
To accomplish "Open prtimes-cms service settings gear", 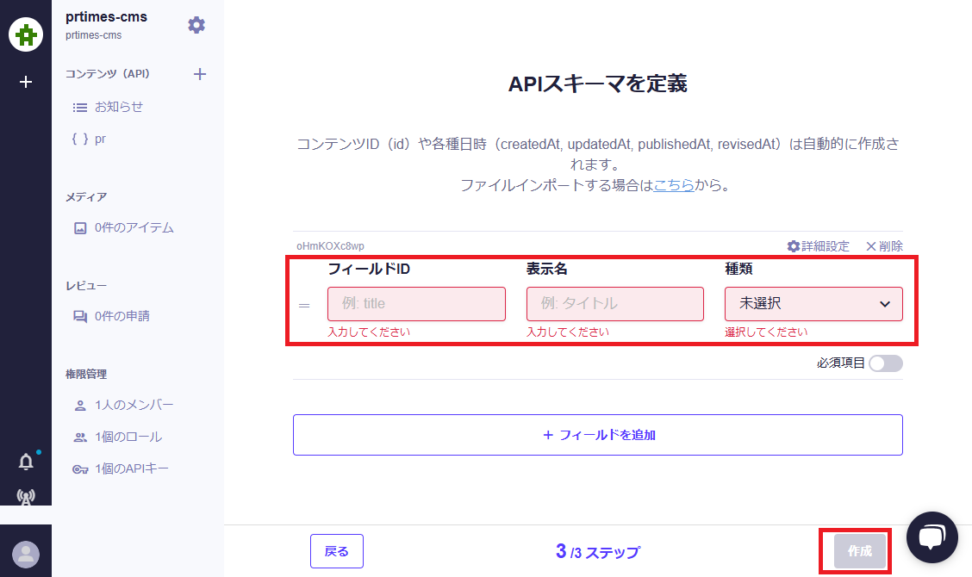I will (x=196, y=25).
